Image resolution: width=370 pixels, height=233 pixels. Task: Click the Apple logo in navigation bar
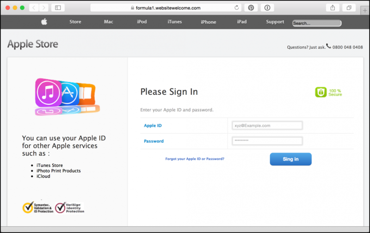tap(44, 22)
